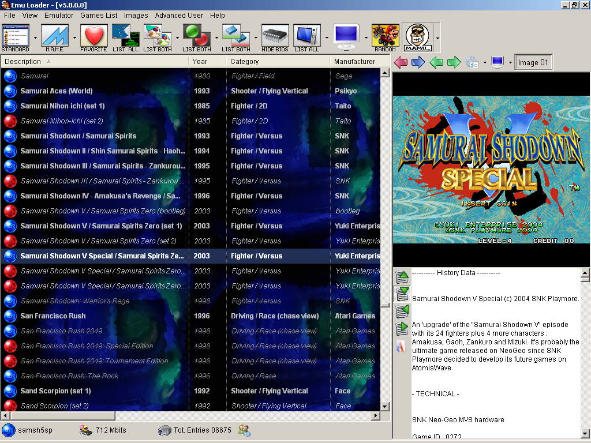Screen dimensions: 591x443
Task: Click the green left arrow above preview
Action: 436,62
